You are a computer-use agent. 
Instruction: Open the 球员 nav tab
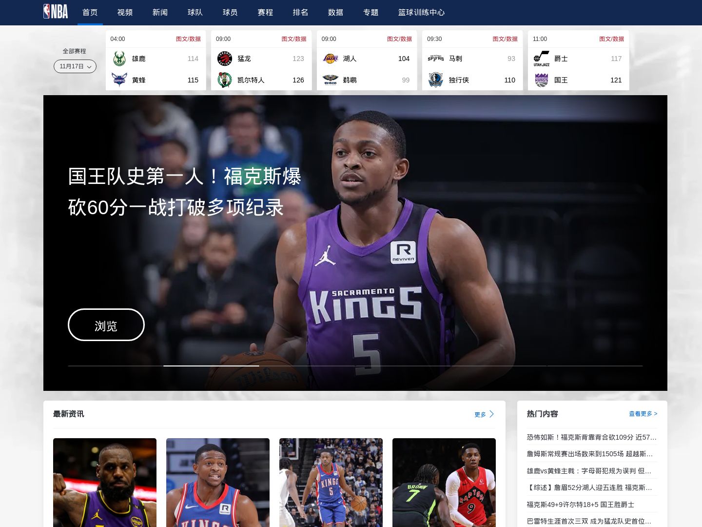[231, 13]
